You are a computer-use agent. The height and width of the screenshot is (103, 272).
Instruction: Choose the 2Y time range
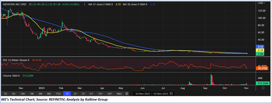point(75,94)
